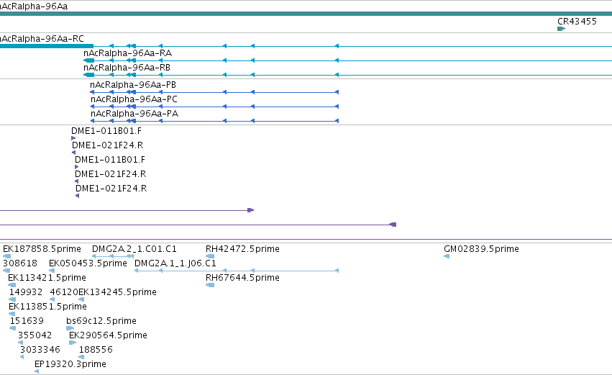The height and width of the screenshot is (375, 612).
Task: Select the EK113851.5prime label
Action: tap(47, 307)
